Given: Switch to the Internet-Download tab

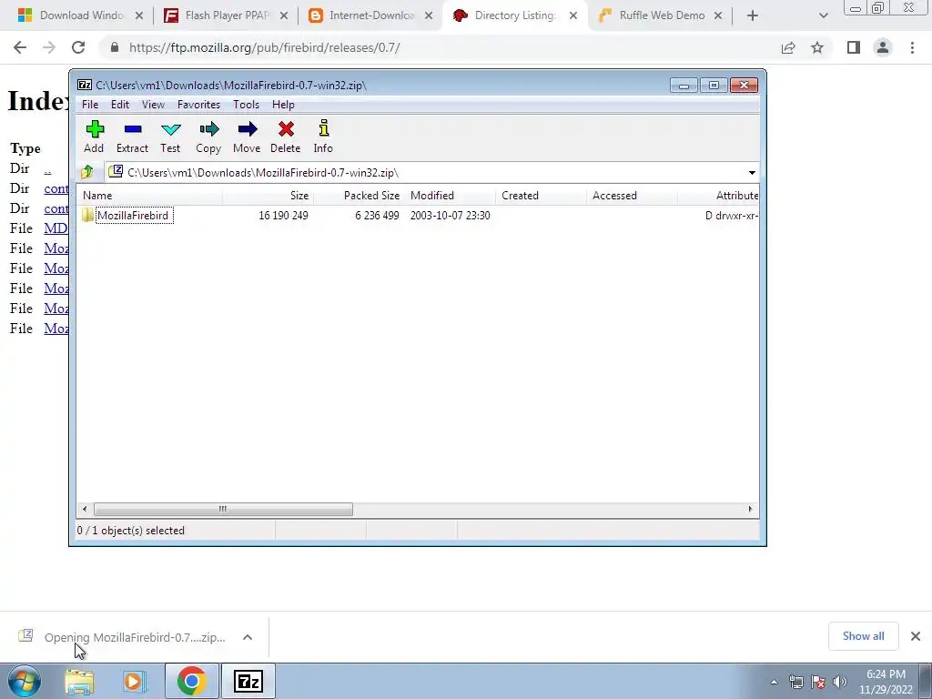Looking at the screenshot, I should [370, 15].
